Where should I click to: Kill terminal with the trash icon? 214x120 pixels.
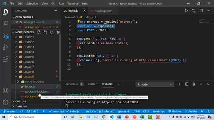click(x=194, y=84)
